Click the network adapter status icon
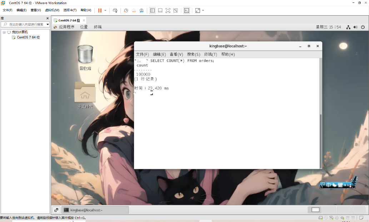 point(331,218)
